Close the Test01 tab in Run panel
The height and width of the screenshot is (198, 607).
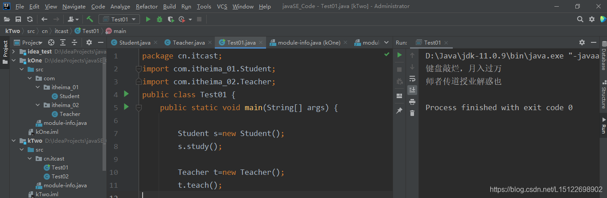click(447, 43)
